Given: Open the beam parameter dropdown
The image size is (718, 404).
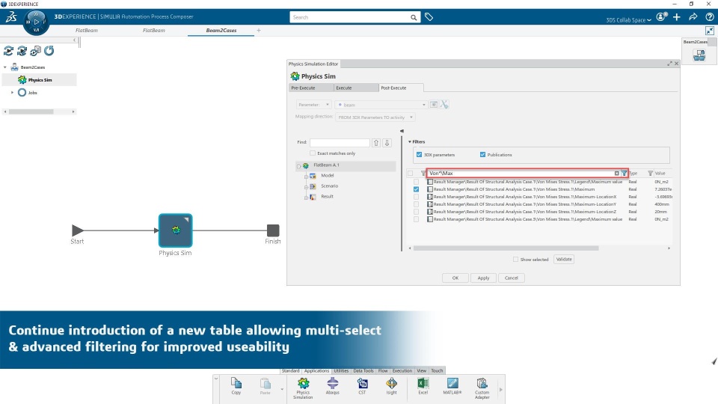Looking at the screenshot, I should pos(381,105).
